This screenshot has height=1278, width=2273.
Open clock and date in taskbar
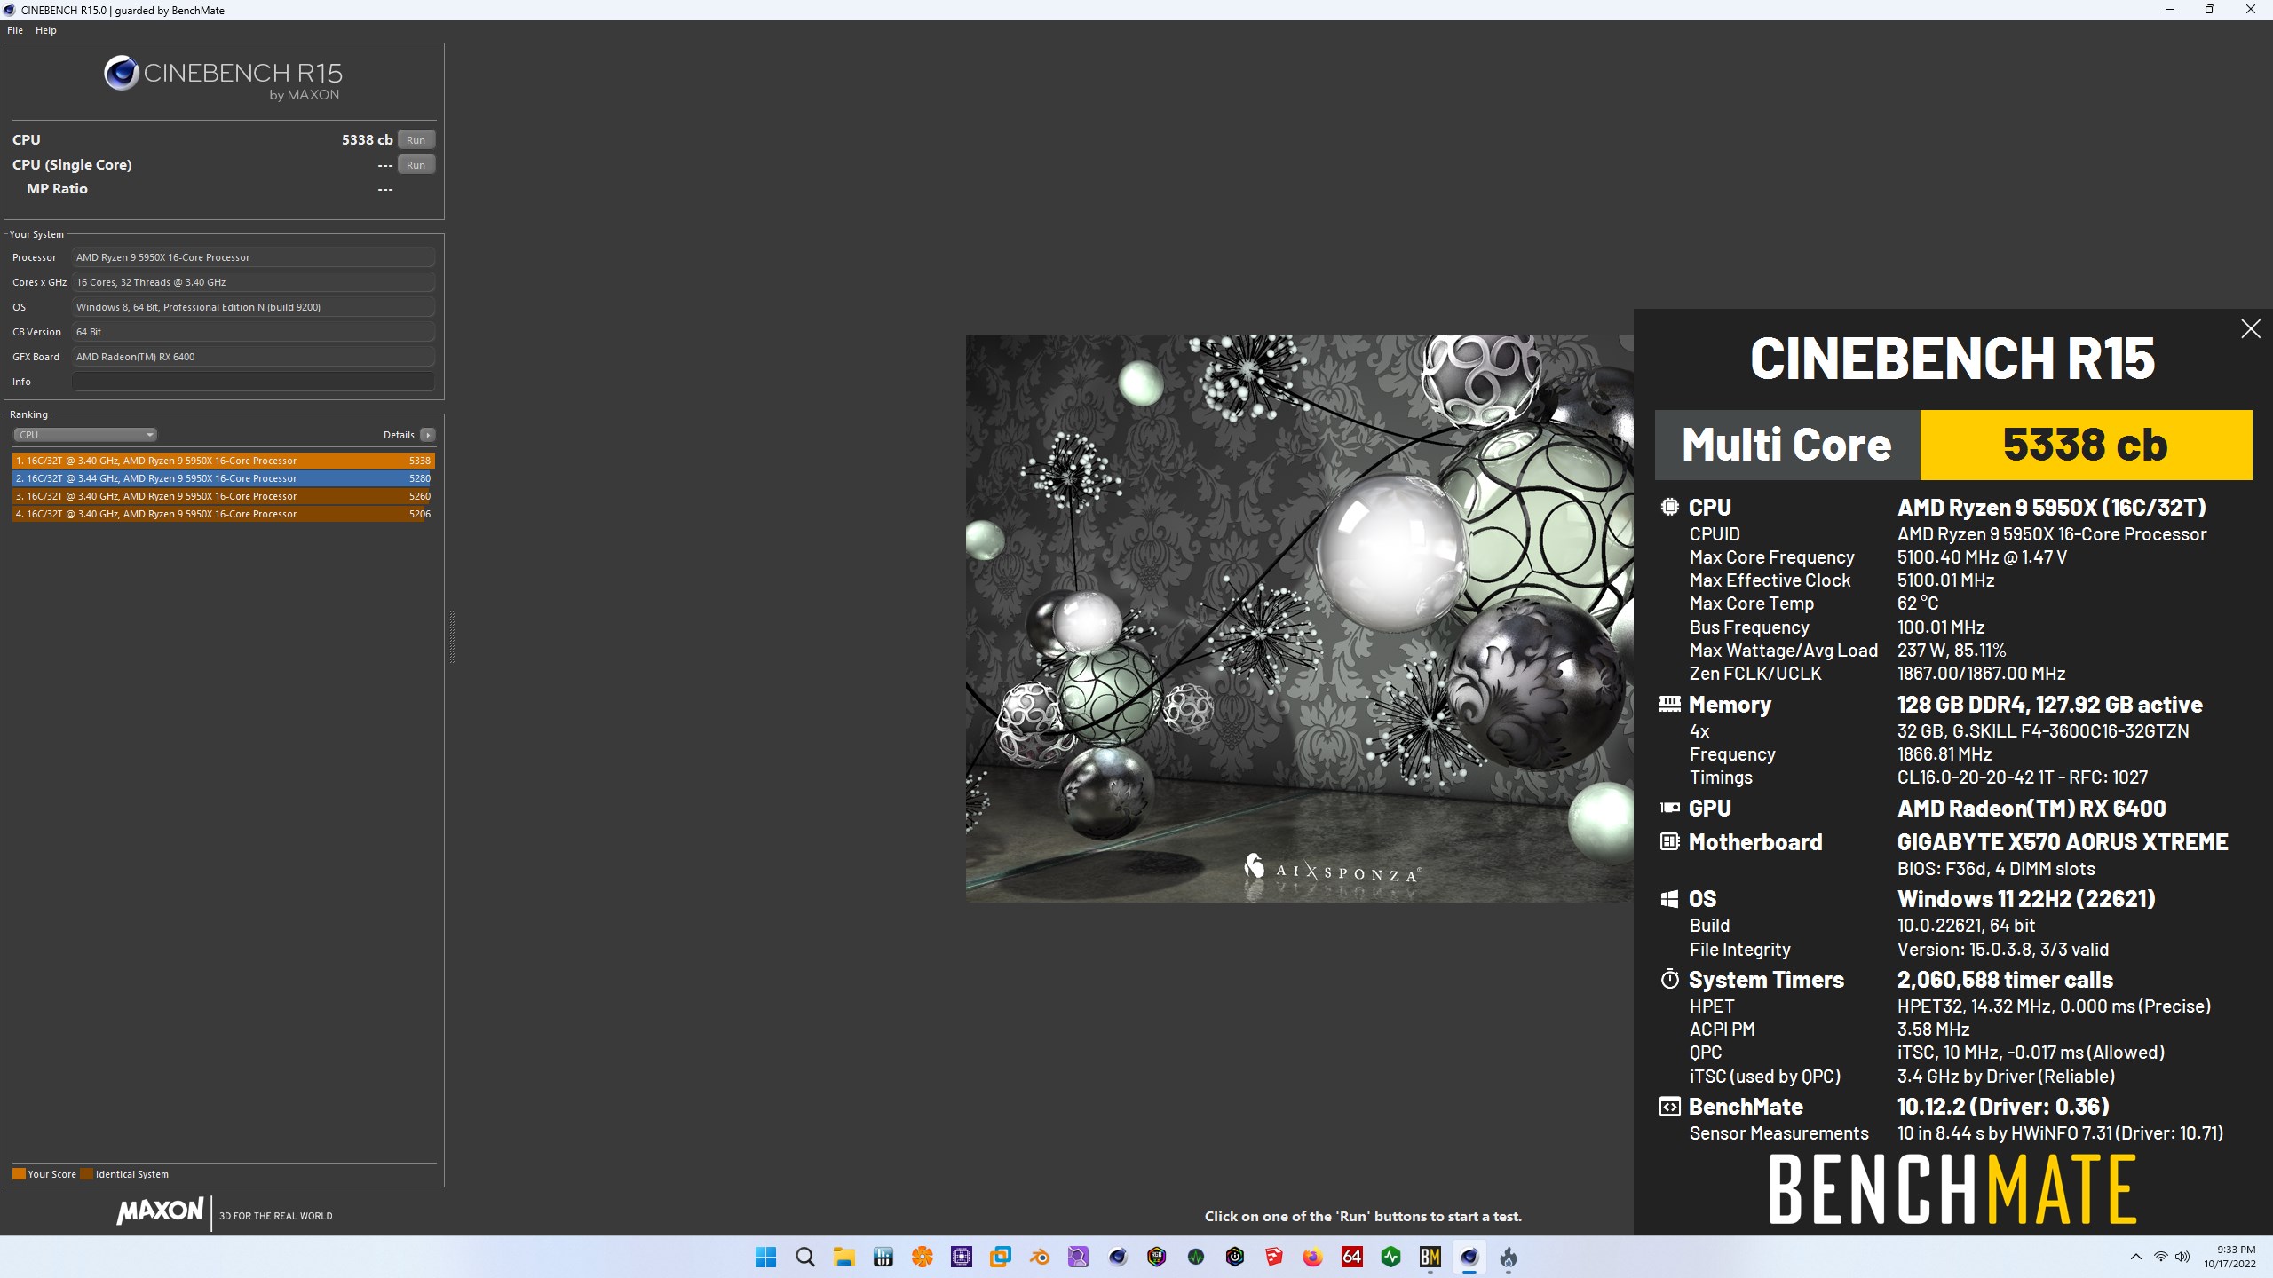[x=2229, y=1258]
